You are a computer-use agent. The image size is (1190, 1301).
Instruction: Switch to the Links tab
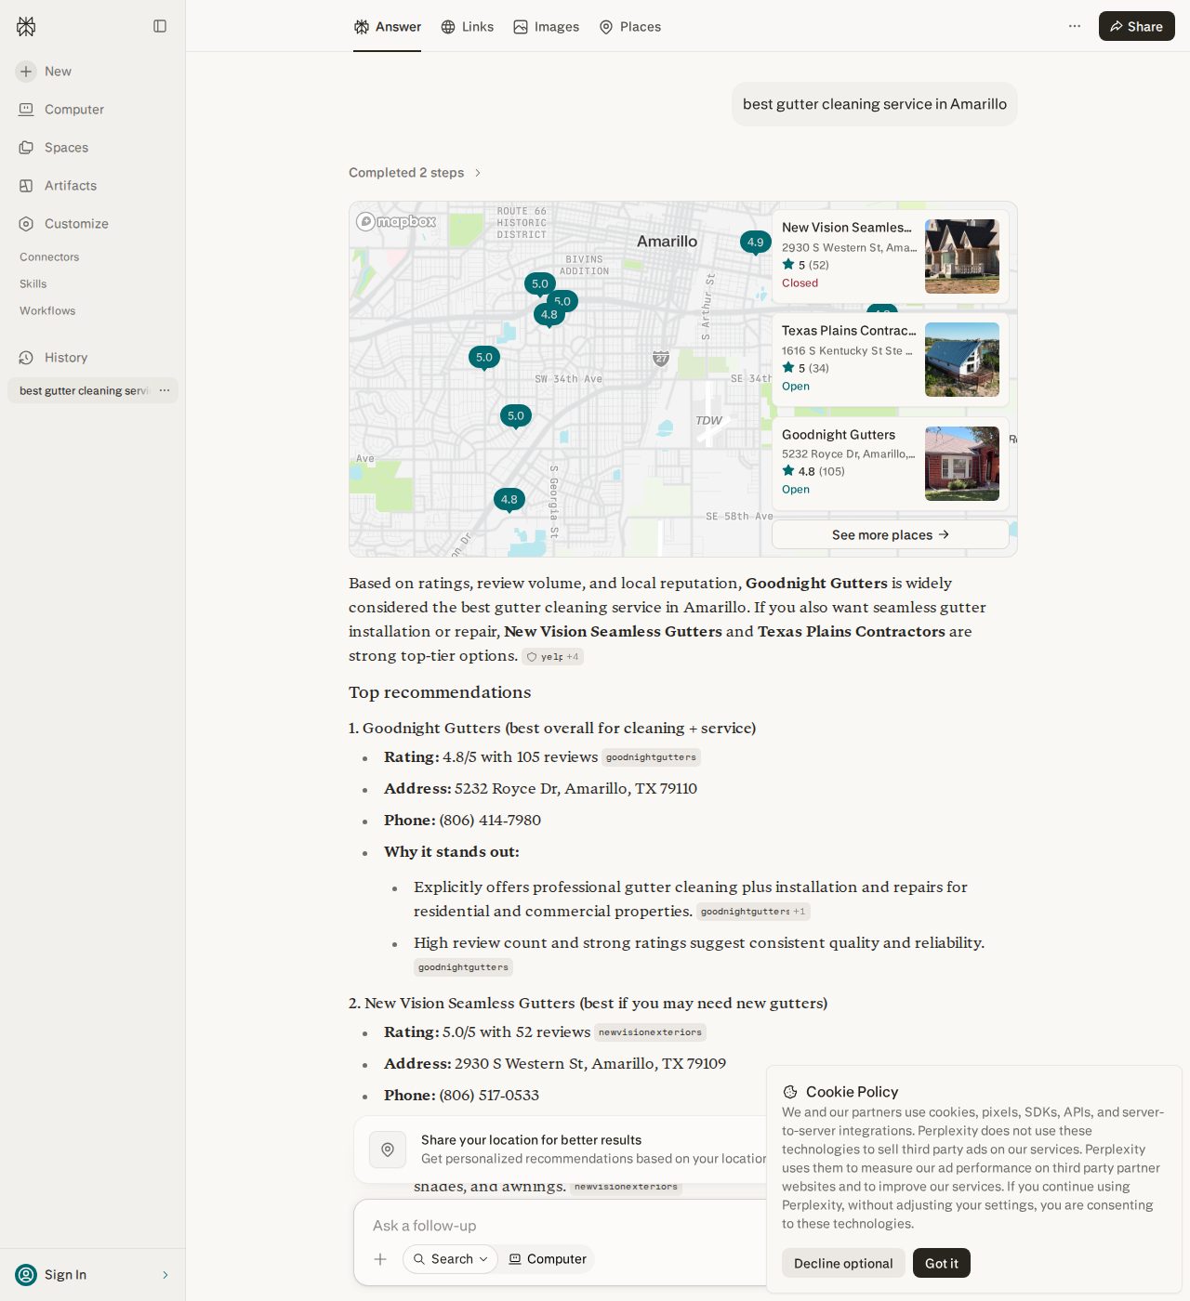click(468, 27)
